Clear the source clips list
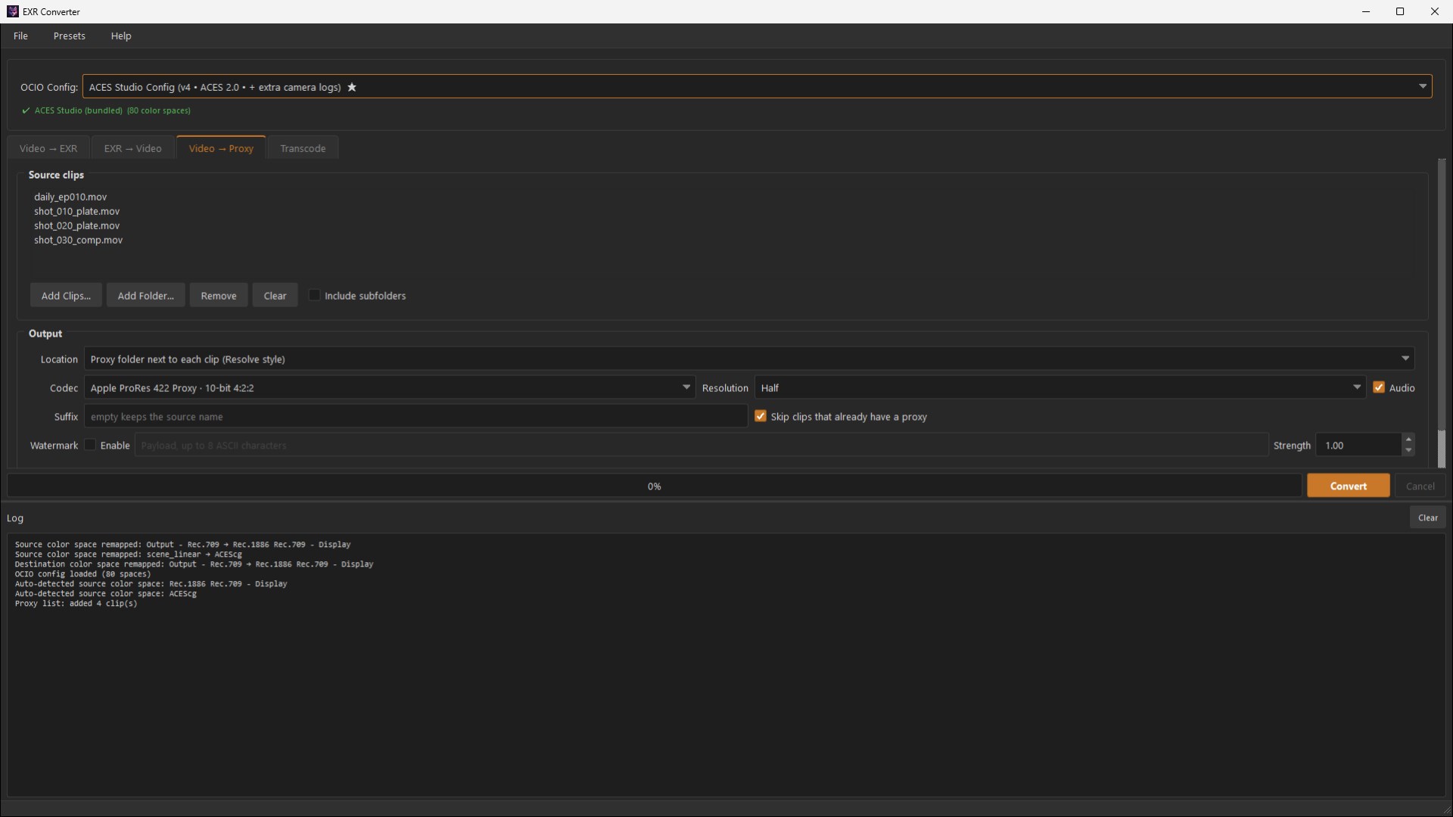1453x817 pixels. coord(275,296)
